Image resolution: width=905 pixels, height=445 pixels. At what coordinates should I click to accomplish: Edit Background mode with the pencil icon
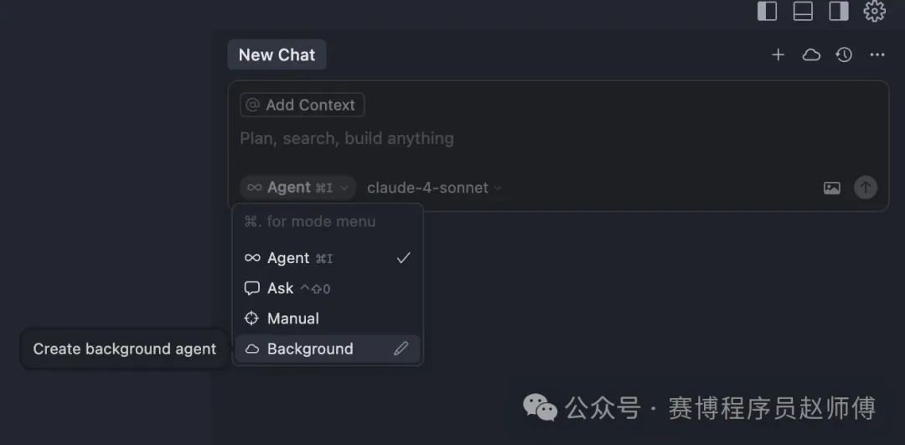coord(401,349)
